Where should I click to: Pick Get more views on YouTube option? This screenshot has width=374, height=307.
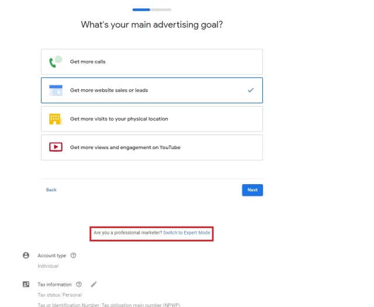[x=152, y=147]
